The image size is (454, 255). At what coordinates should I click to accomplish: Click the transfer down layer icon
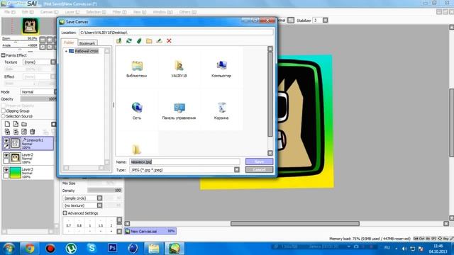[x=7, y=132]
